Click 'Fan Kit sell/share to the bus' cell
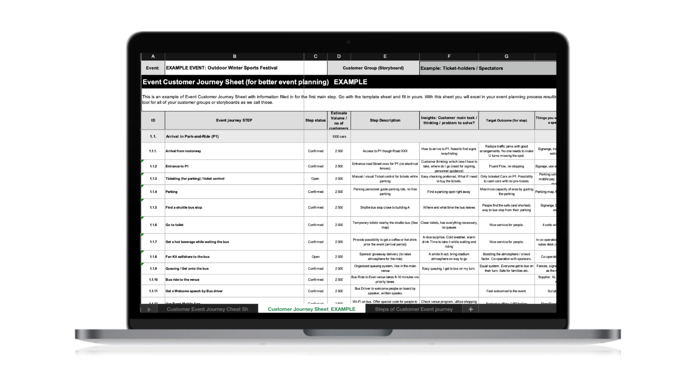Screen dimensions: 696x391 click(235, 257)
